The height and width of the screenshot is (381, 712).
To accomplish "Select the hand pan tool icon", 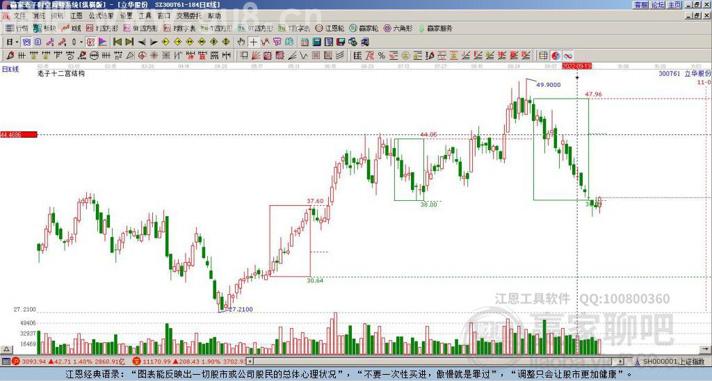I will click(241, 42).
